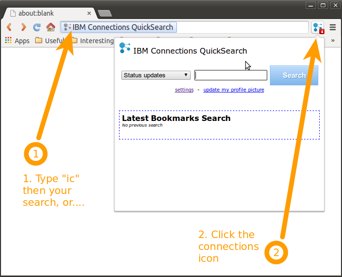
Task: Open the settings link
Action: point(184,90)
